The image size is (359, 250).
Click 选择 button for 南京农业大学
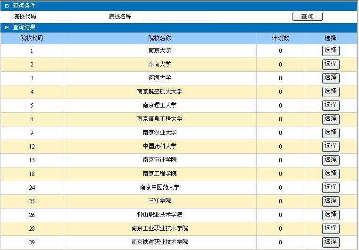click(331, 133)
